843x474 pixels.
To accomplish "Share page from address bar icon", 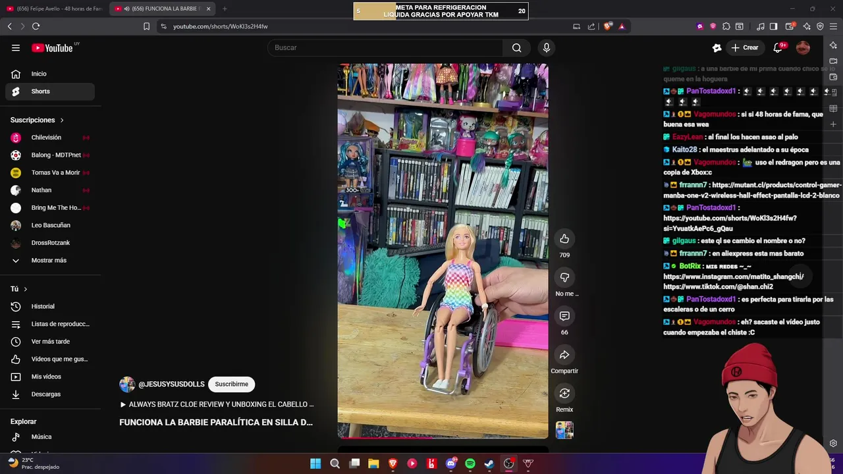I will pos(591,26).
